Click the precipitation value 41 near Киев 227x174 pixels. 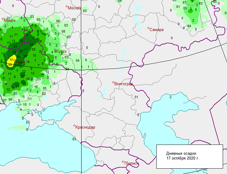click(12, 60)
